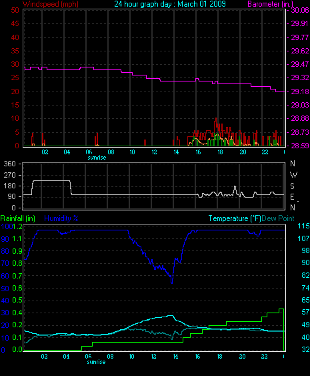The image size is (310, 376).
Task: Click the 29.18 barometer axis value
Action: [x=300, y=91]
